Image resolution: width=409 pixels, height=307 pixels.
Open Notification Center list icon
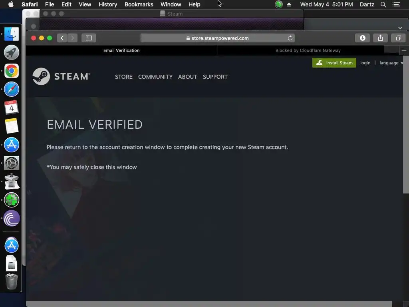click(x=396, y=4)
